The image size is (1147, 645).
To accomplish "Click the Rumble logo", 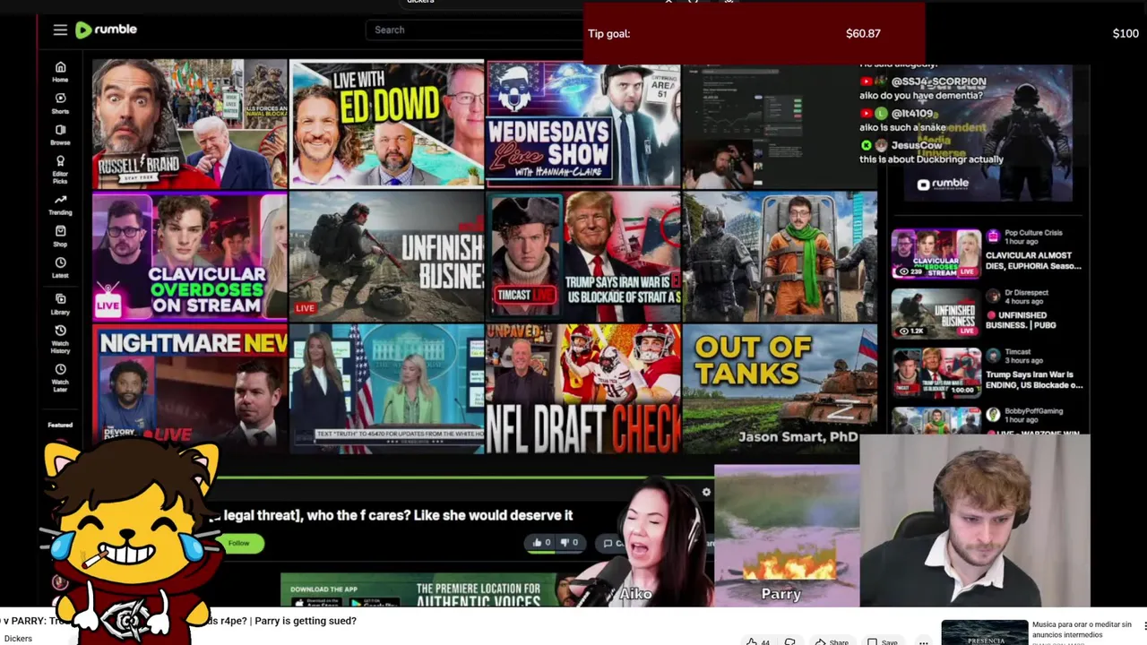I will (x=106, y=30).
